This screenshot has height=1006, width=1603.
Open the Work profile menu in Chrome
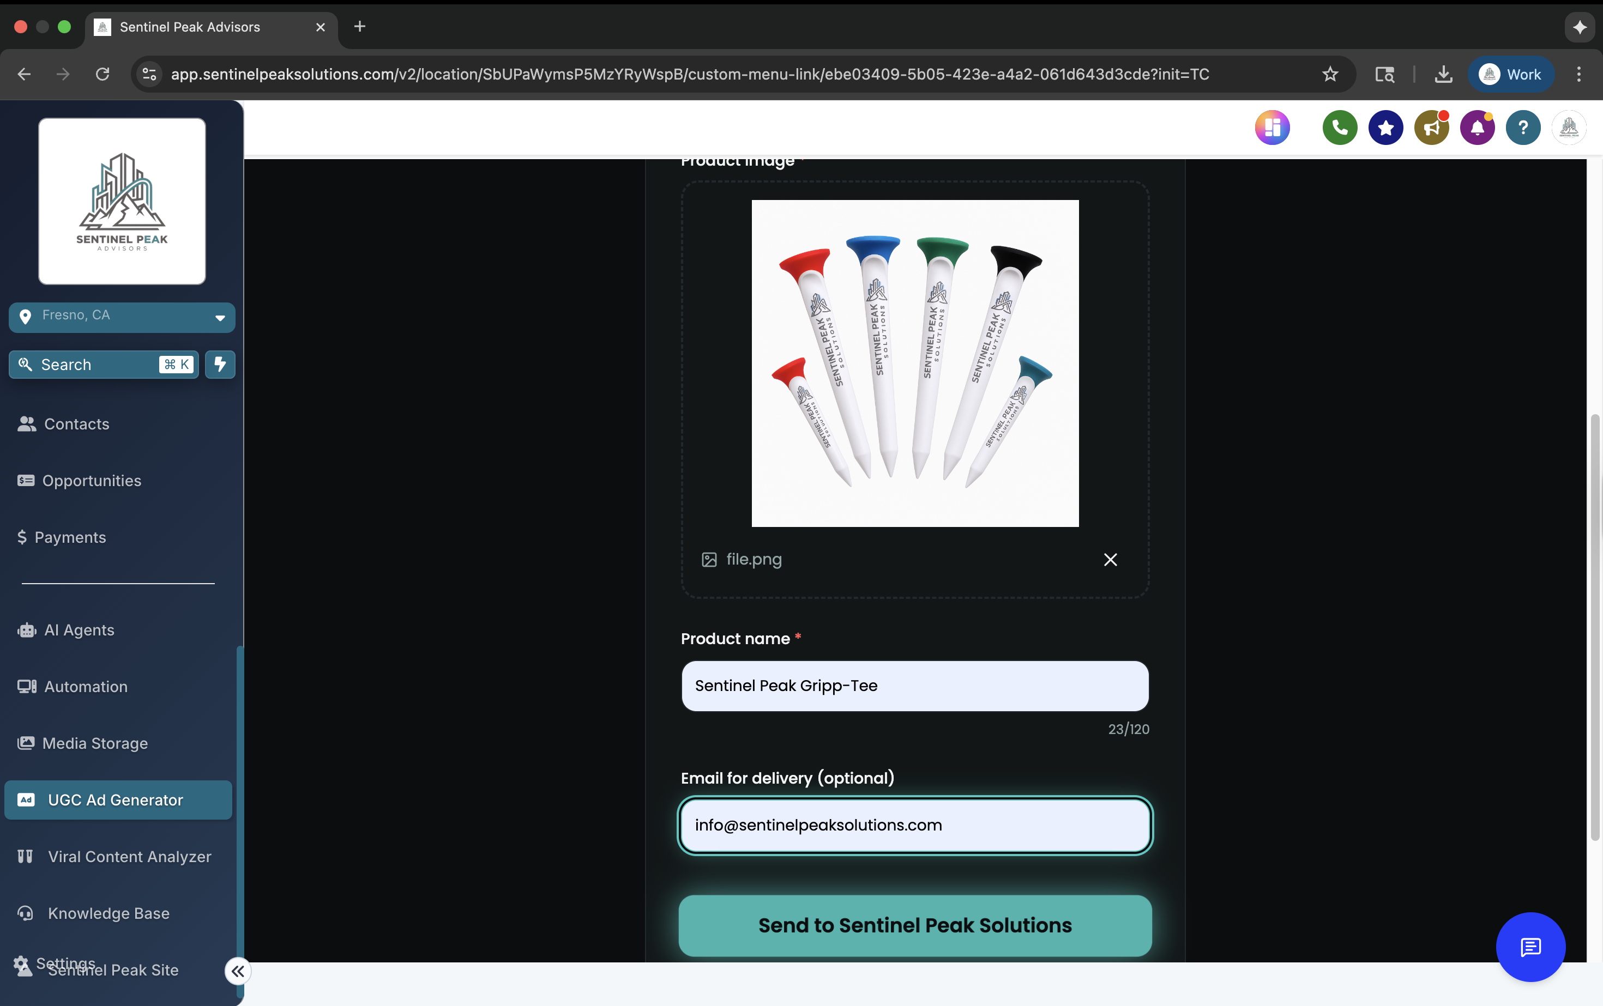tap(1511, 74)
